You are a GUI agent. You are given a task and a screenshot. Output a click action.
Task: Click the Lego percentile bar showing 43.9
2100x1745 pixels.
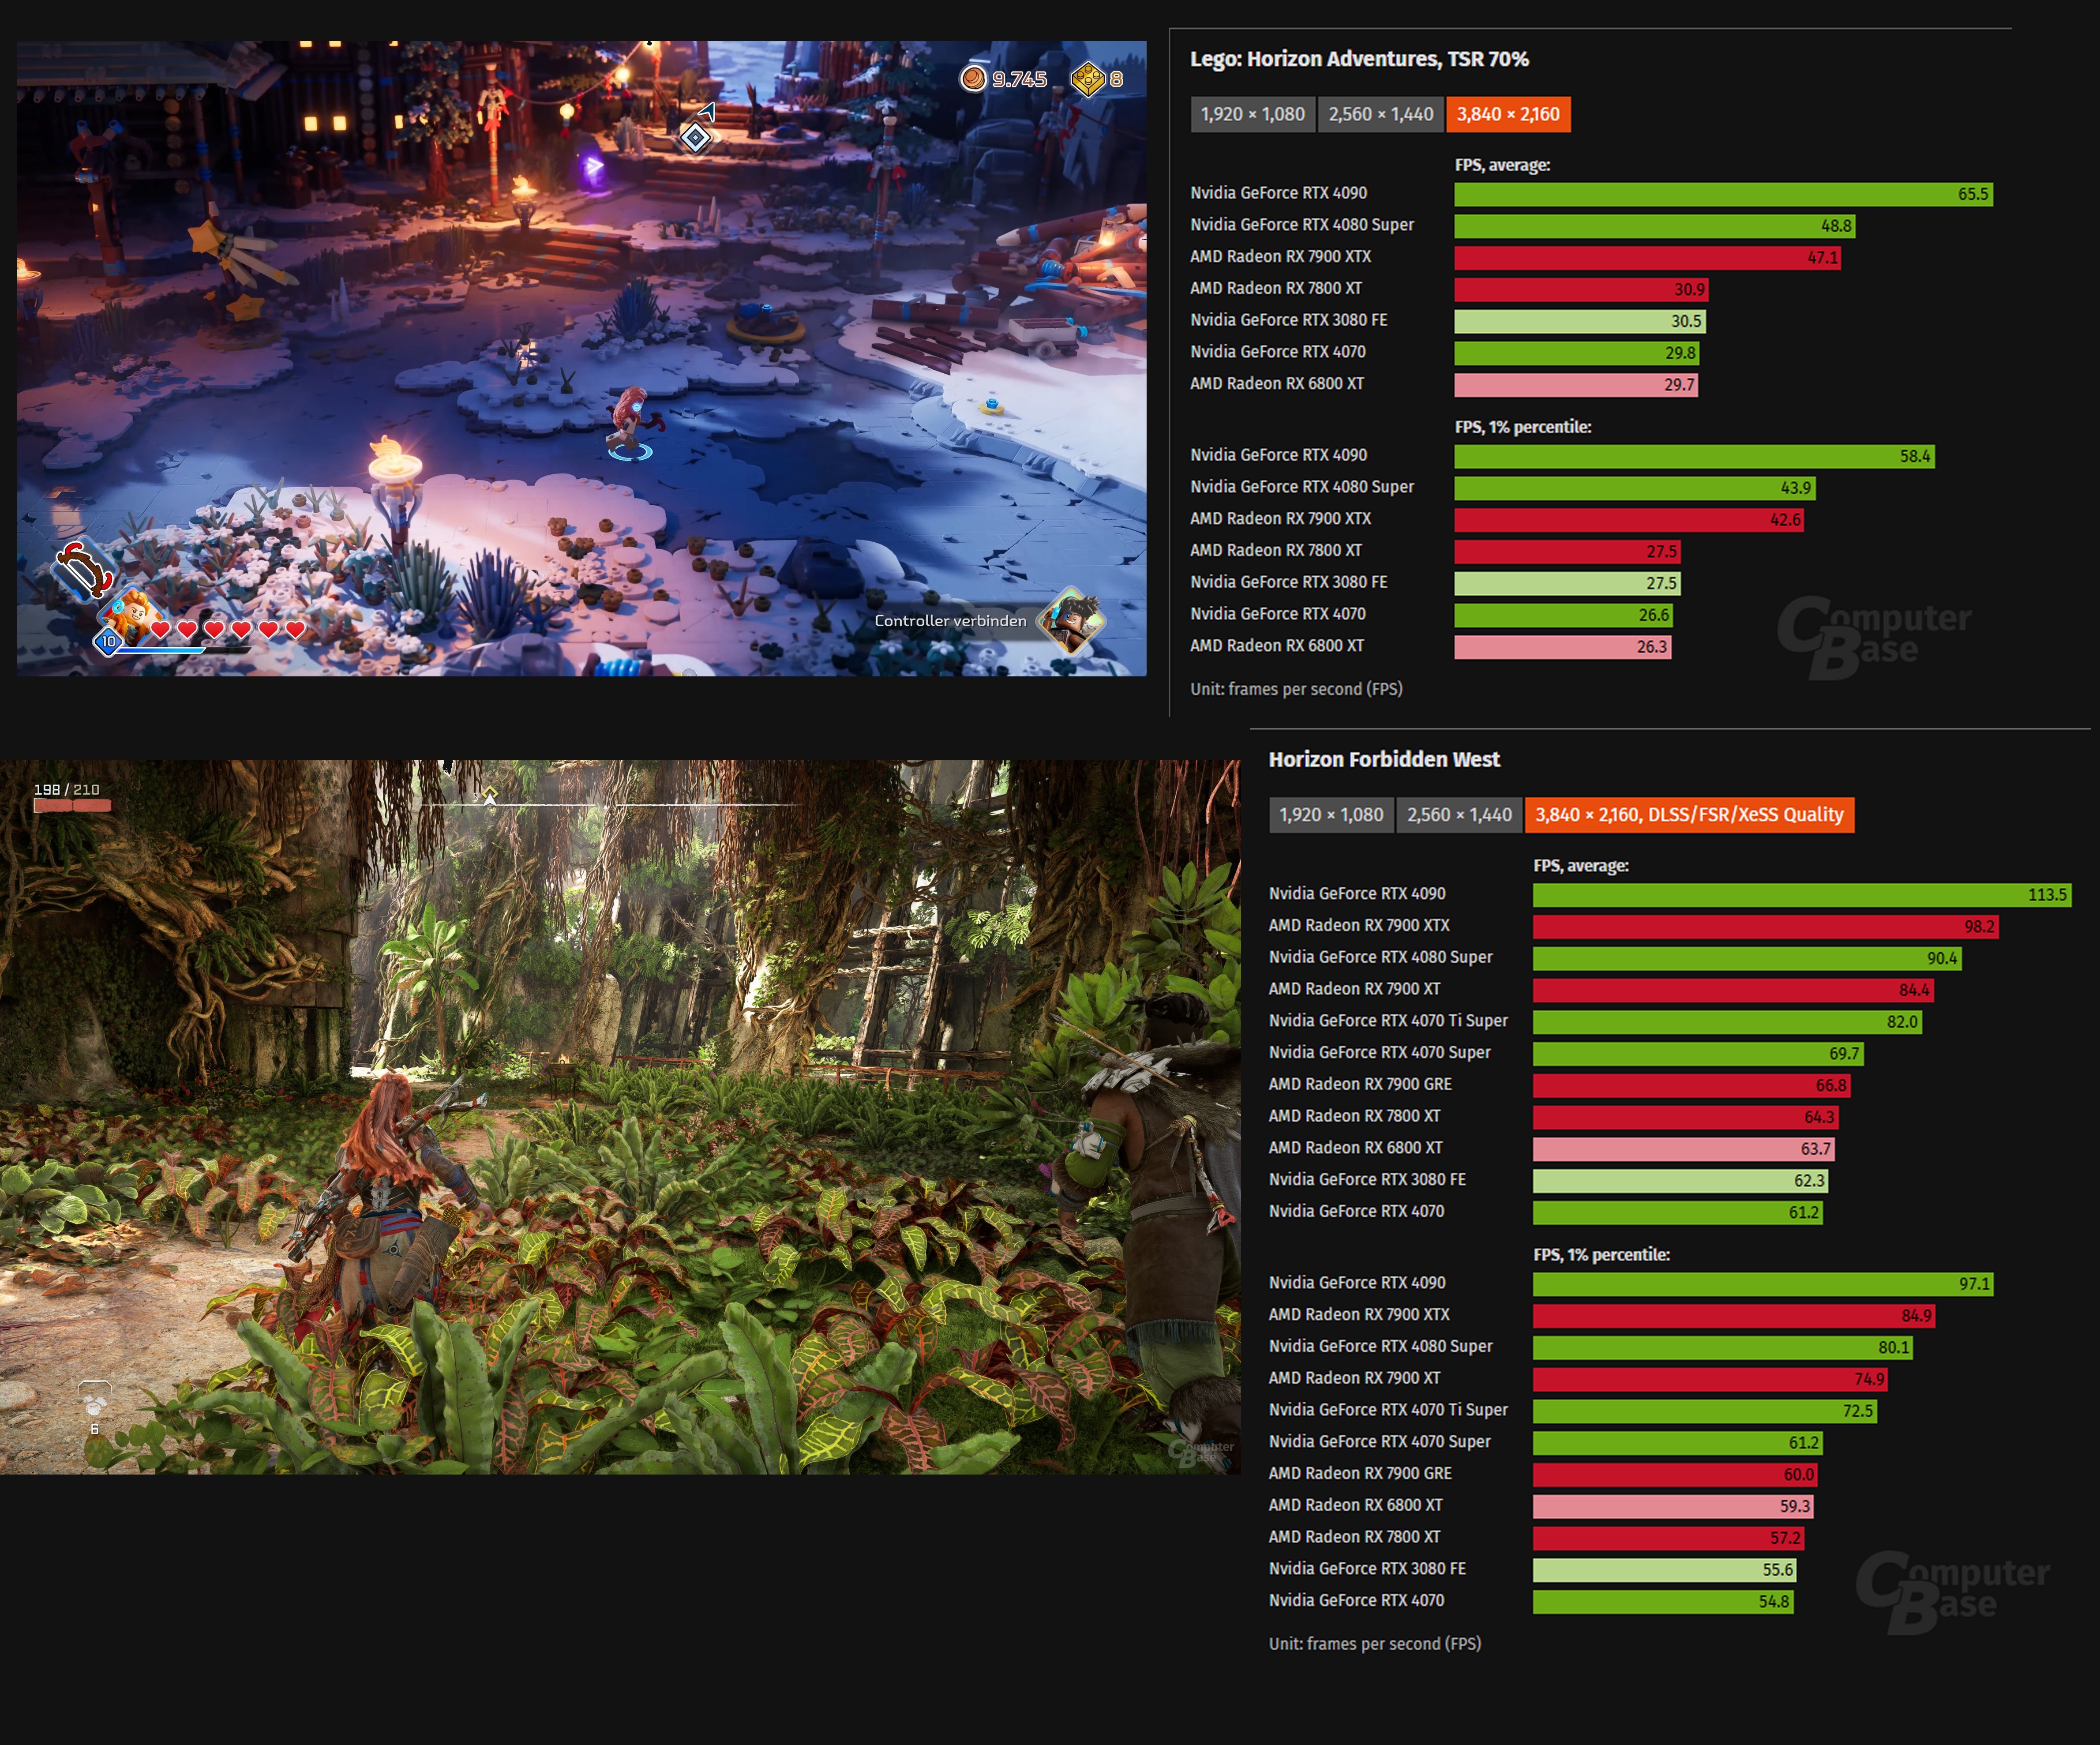click(1634, 488)
